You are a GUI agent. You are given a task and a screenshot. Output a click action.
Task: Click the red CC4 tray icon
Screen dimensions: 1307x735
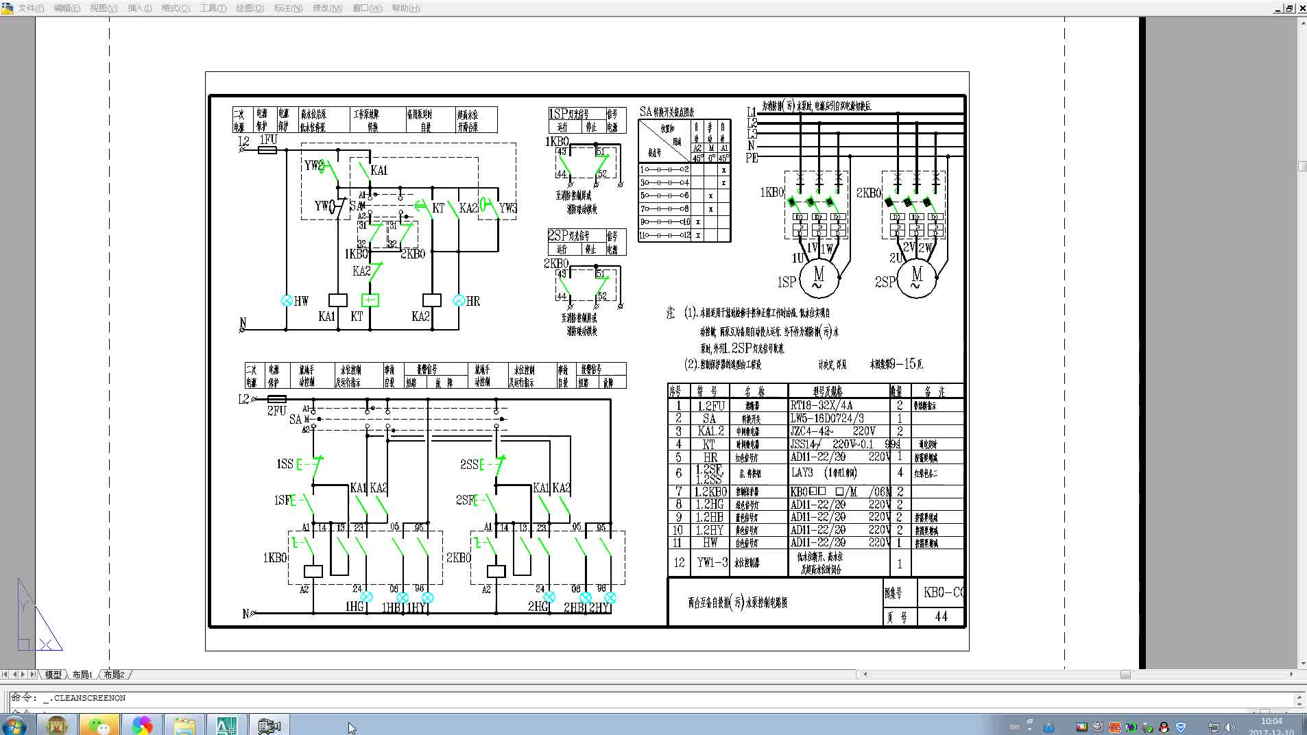1115,727
